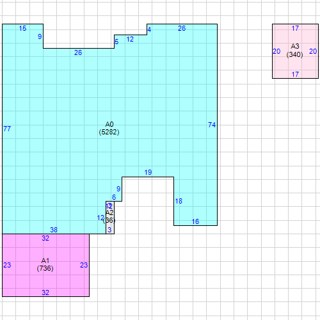Select the 20 dimension on A3's right side
Viewport: 320px width, 320px height.
coord(313,51)
